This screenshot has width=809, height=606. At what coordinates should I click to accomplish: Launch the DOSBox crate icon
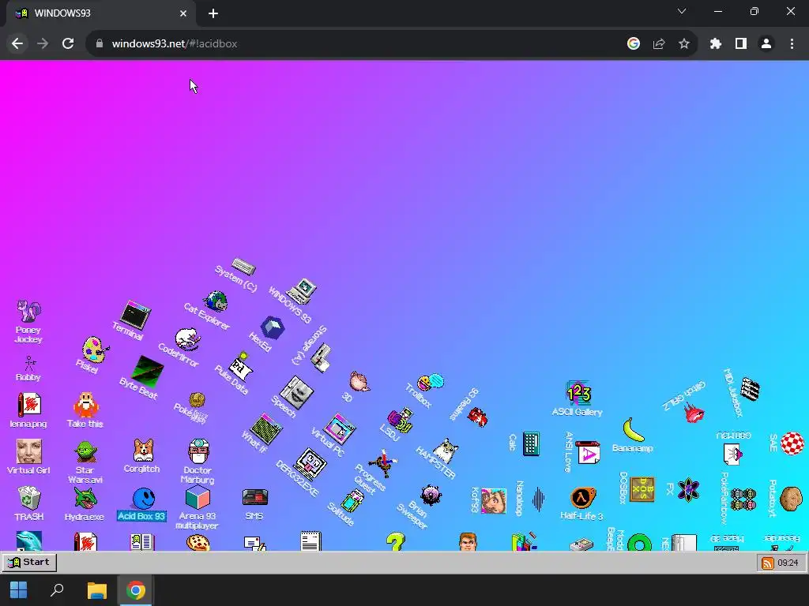coord(642,489)
